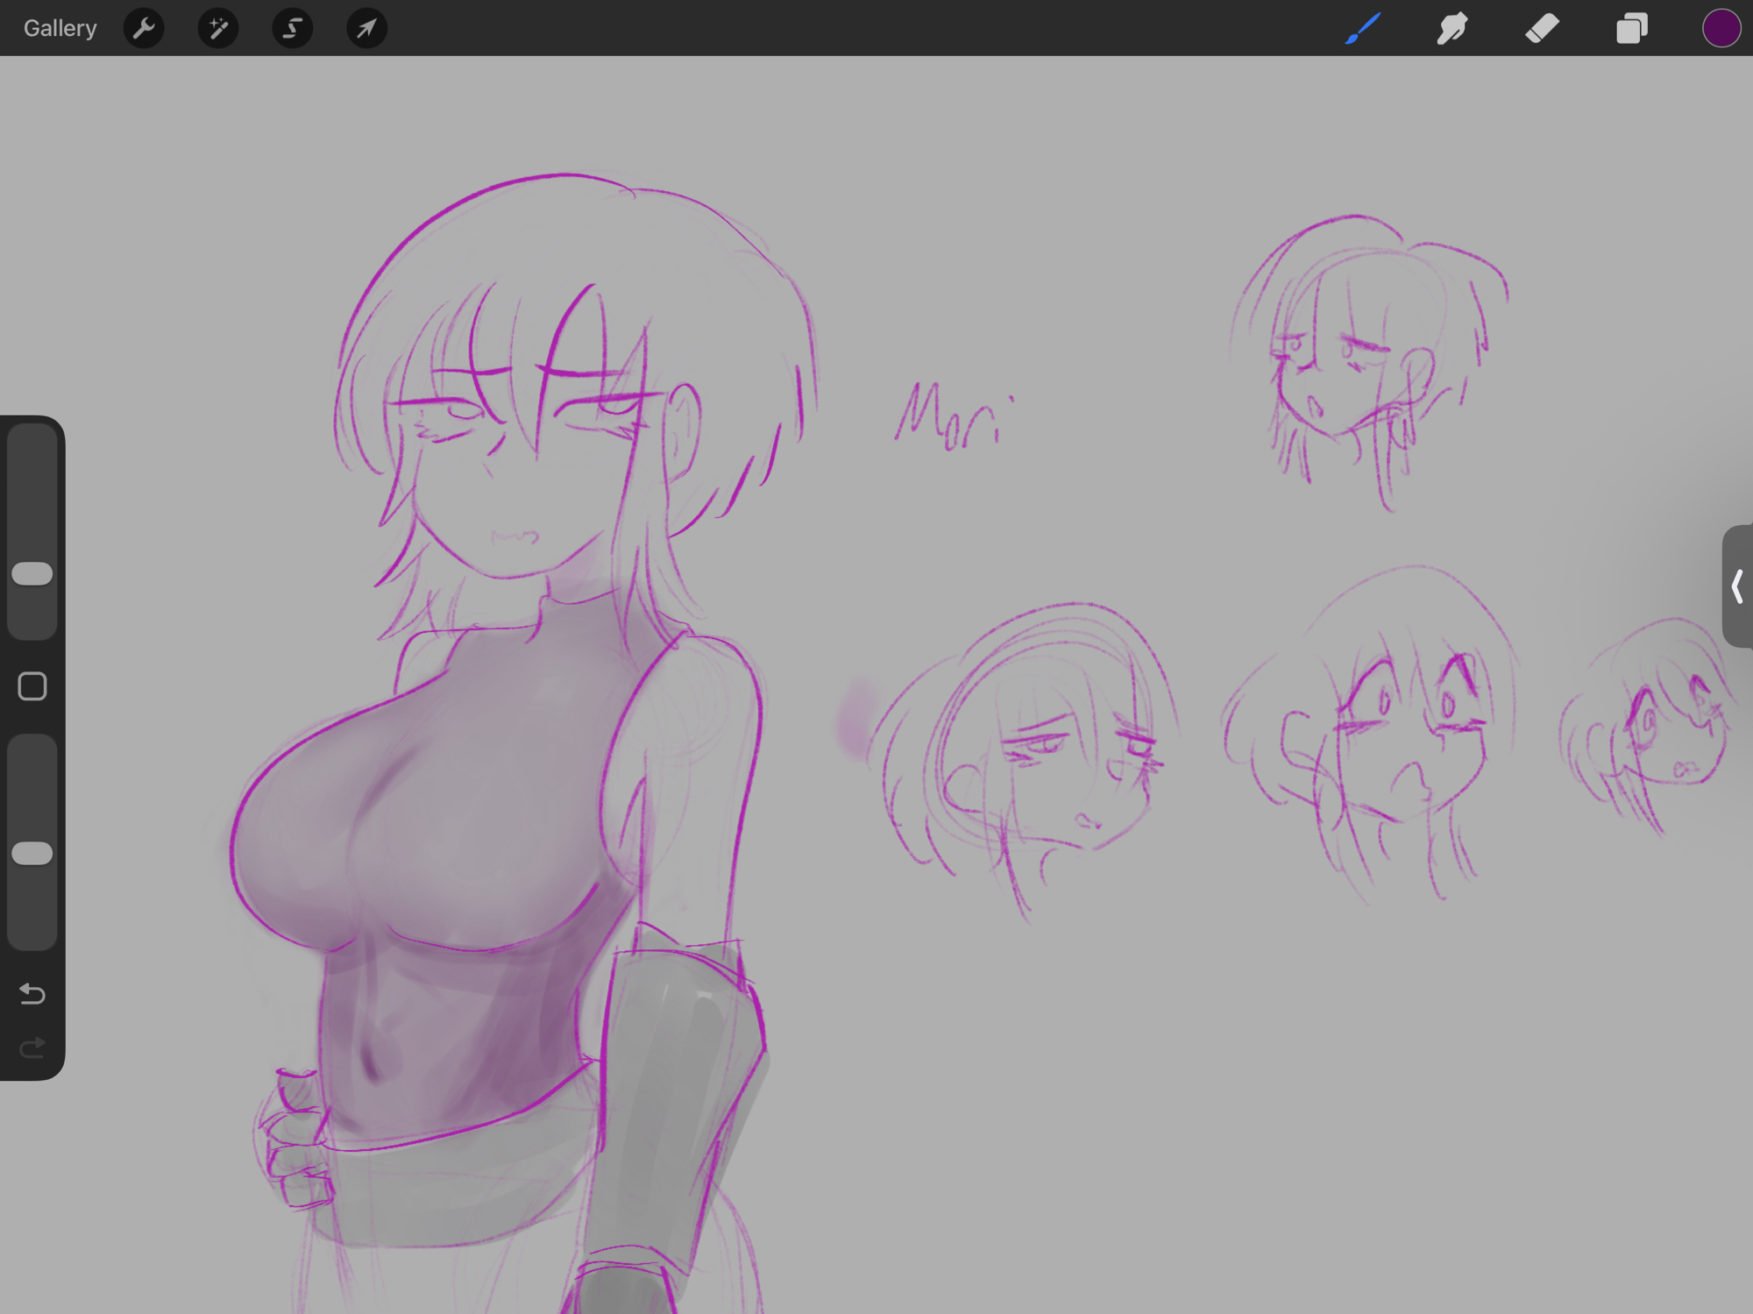Undo the last stroke
The height and width of the screenshot is (1314, 1753).
pos(32,993)
